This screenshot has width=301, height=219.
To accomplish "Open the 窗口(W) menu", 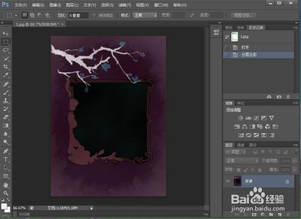I will (161, 5).
